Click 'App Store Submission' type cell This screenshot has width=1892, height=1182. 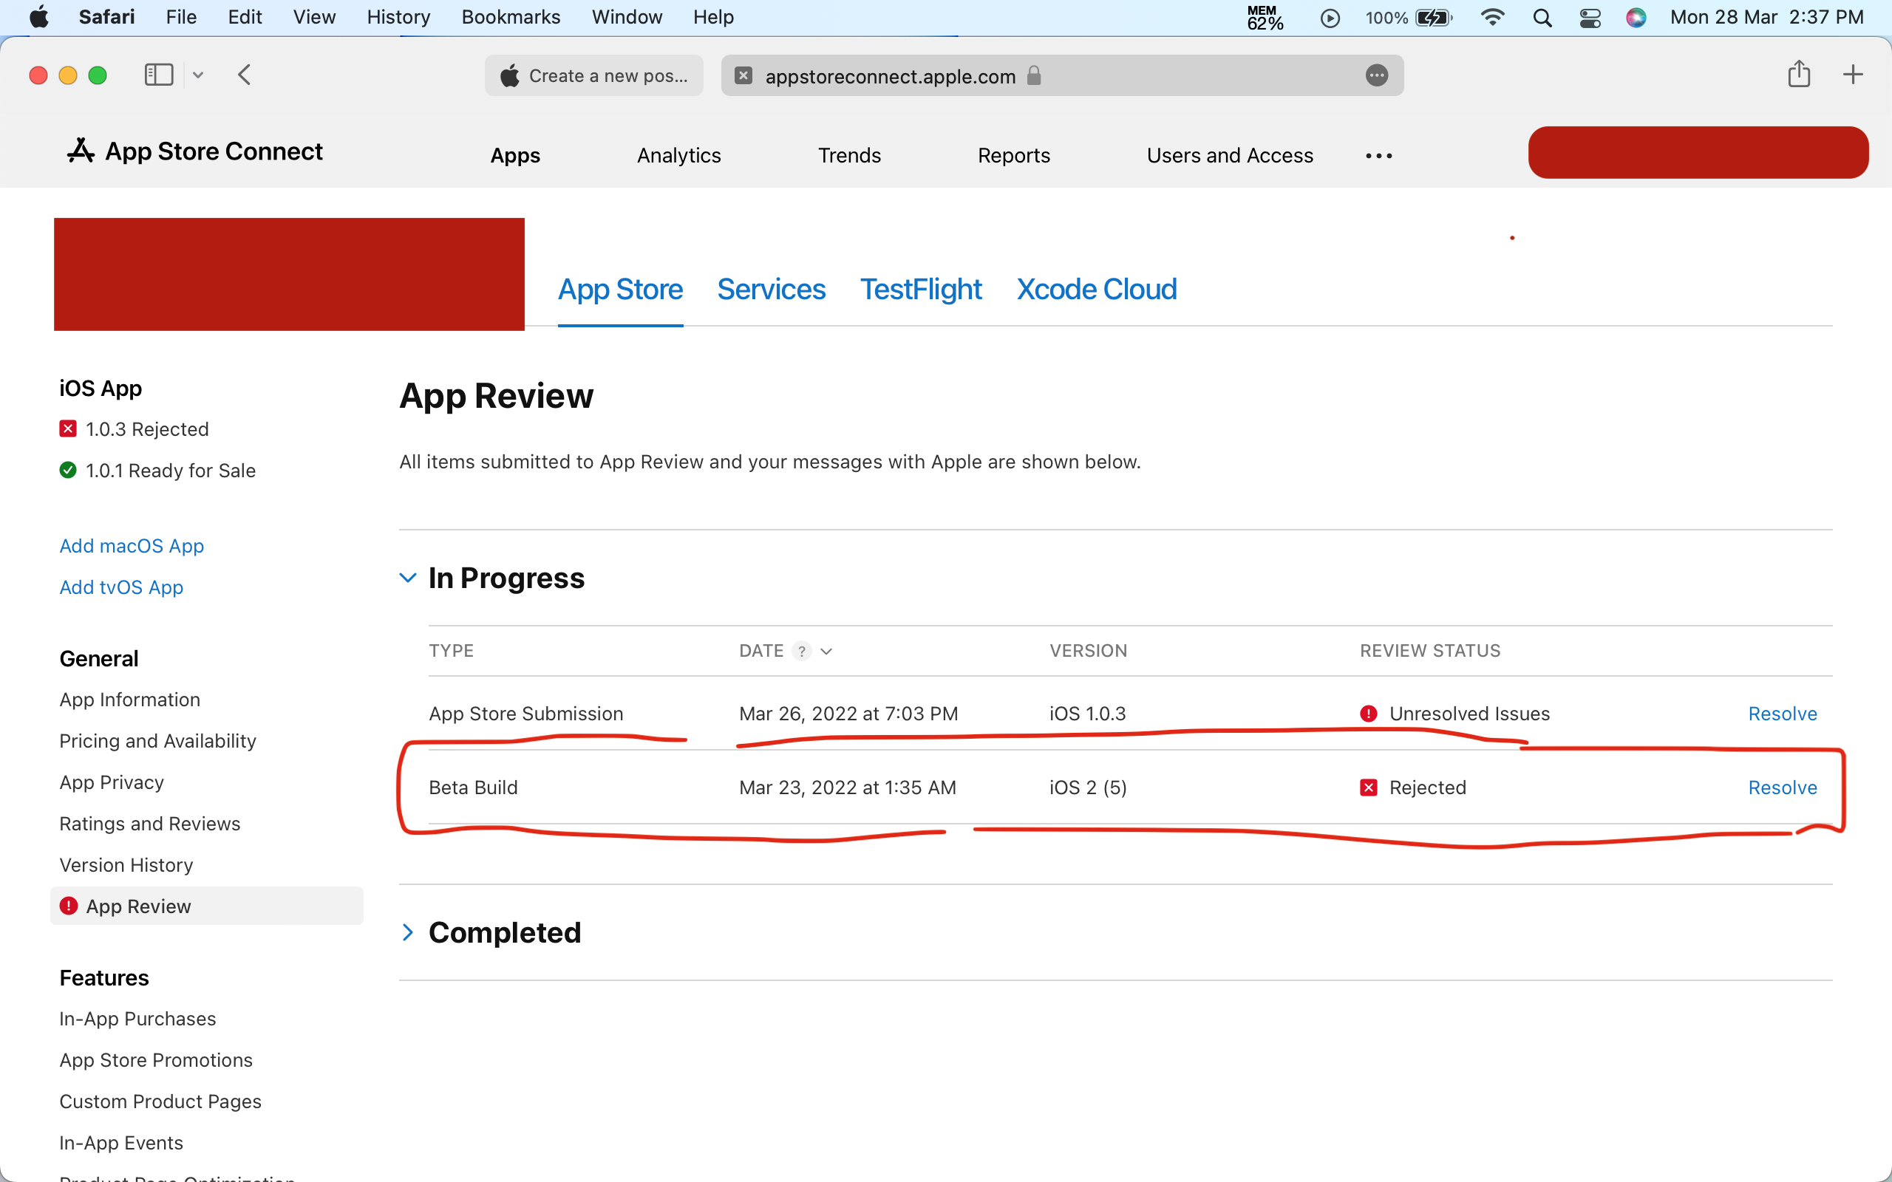[x=525, y=714]
